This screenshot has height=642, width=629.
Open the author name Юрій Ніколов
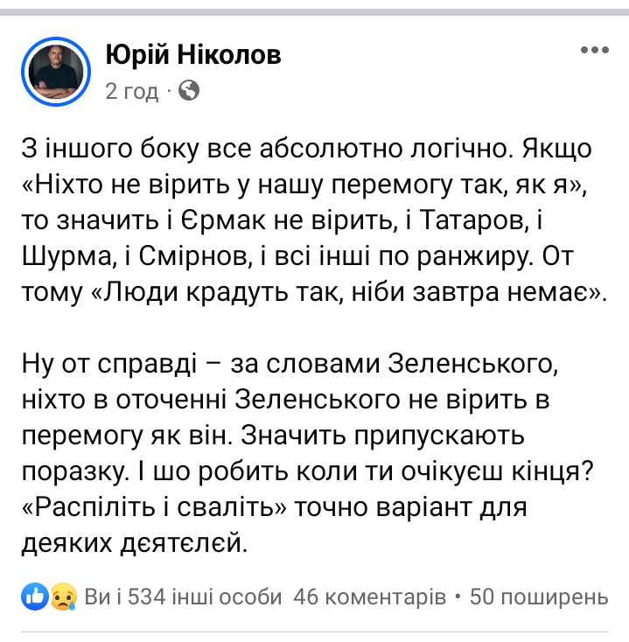(193, 54)
